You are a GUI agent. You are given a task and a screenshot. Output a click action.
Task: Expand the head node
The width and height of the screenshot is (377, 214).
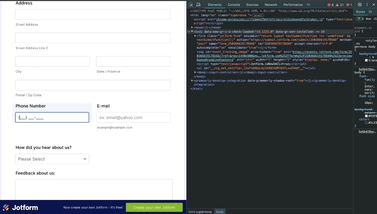pos(192,27)
